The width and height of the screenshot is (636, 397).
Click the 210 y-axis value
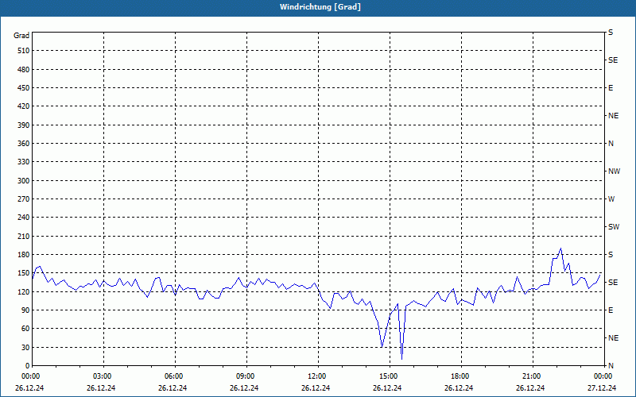pyautogui.click(x=24, y=236)
